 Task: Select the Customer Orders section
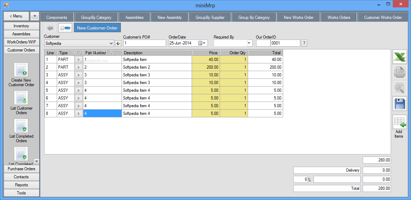pyautogui.click(x=21, y=50)
